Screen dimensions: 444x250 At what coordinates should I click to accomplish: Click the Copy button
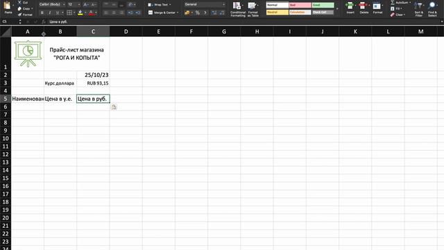tap(25, 8)
